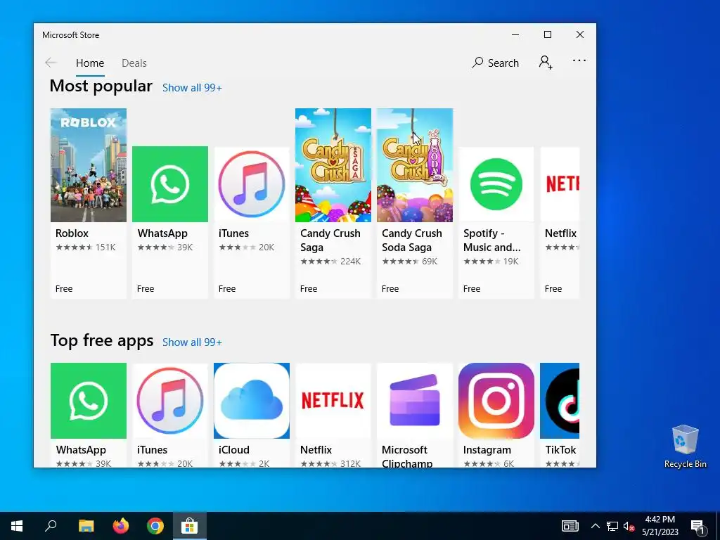Open the sign-in account icon
The image size is (720, 540).
point(546,63)
